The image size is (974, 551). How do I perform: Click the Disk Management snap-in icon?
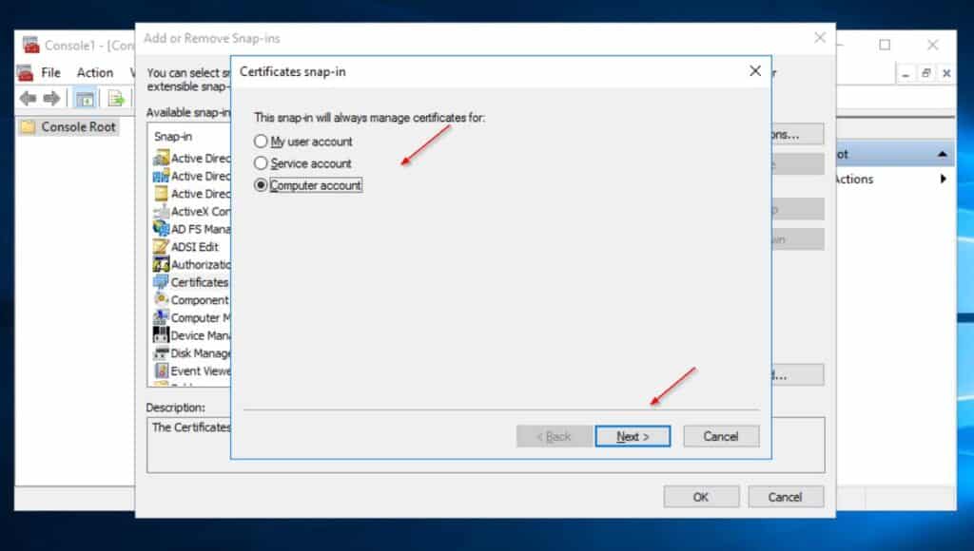[161, 353]
